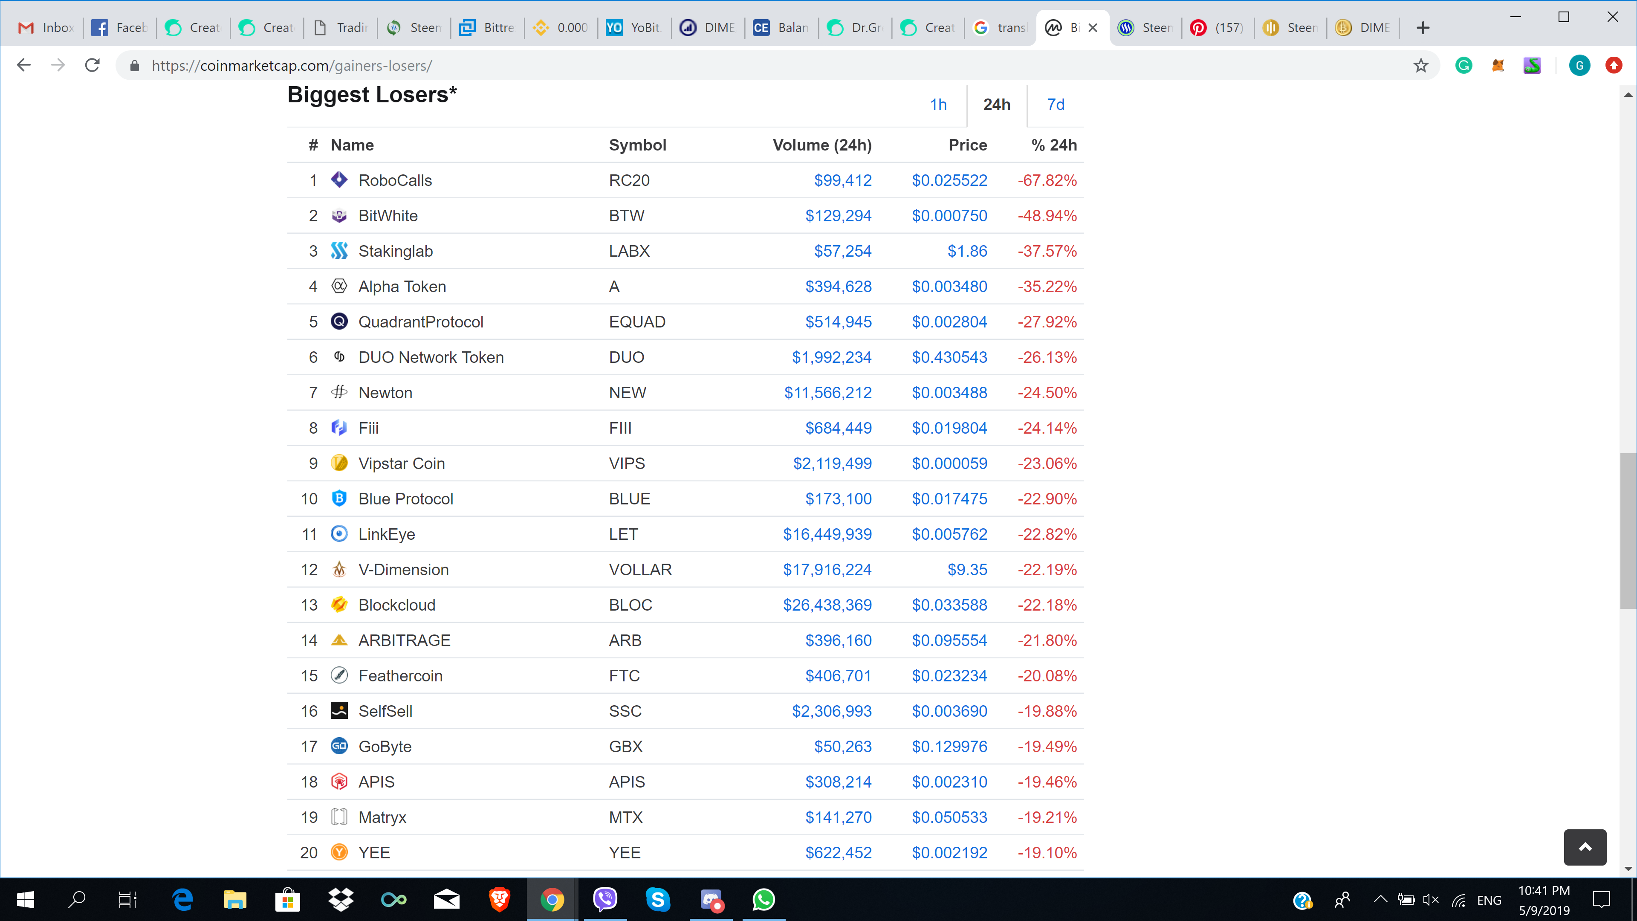The height and width of the screenshot is (921, 1637).
Task: Click the bookmark star icon in address bar
Action: tap(1421, 66)
